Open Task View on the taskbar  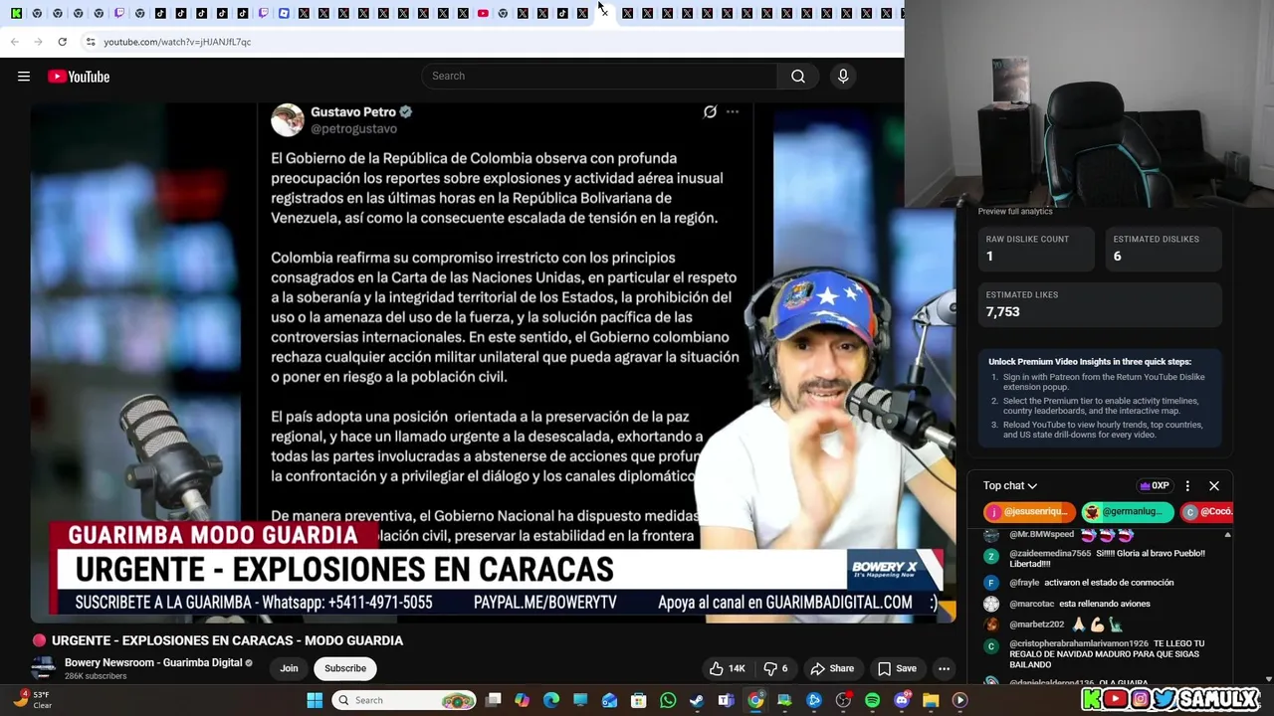[x=493, y=700]
